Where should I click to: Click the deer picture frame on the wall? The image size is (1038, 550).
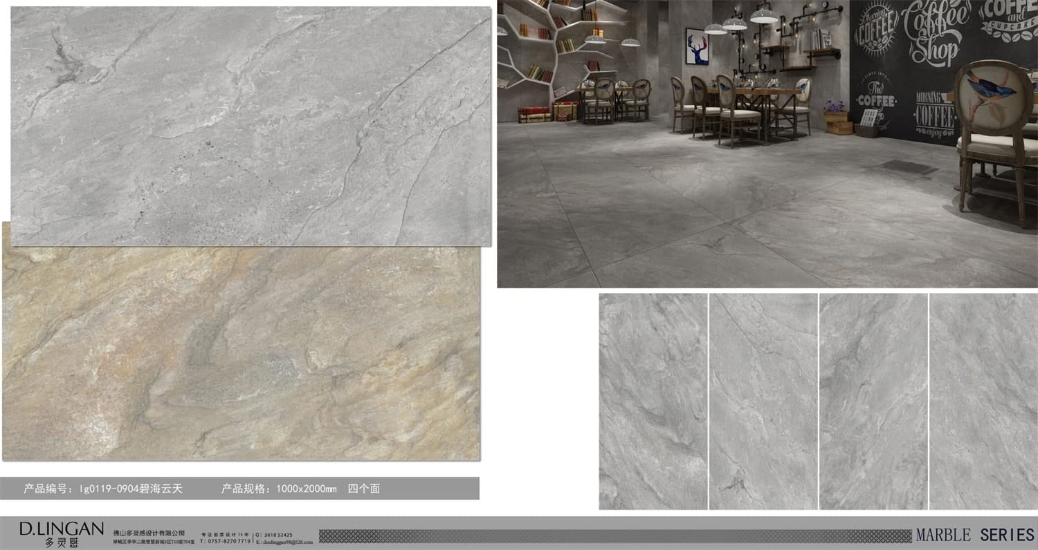pos(697,46)
